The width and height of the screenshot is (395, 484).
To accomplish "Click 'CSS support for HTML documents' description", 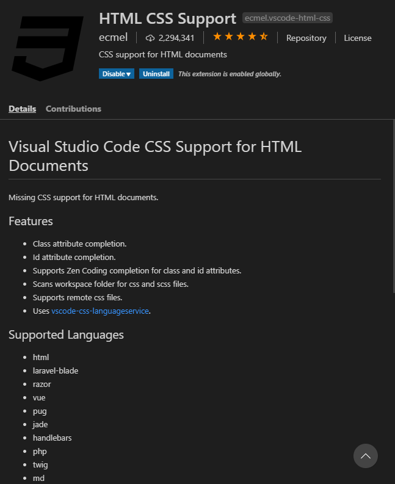I will [163, 55].
